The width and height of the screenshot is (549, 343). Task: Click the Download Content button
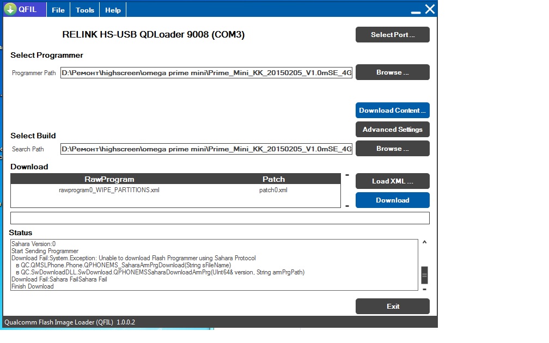[393, 111]
